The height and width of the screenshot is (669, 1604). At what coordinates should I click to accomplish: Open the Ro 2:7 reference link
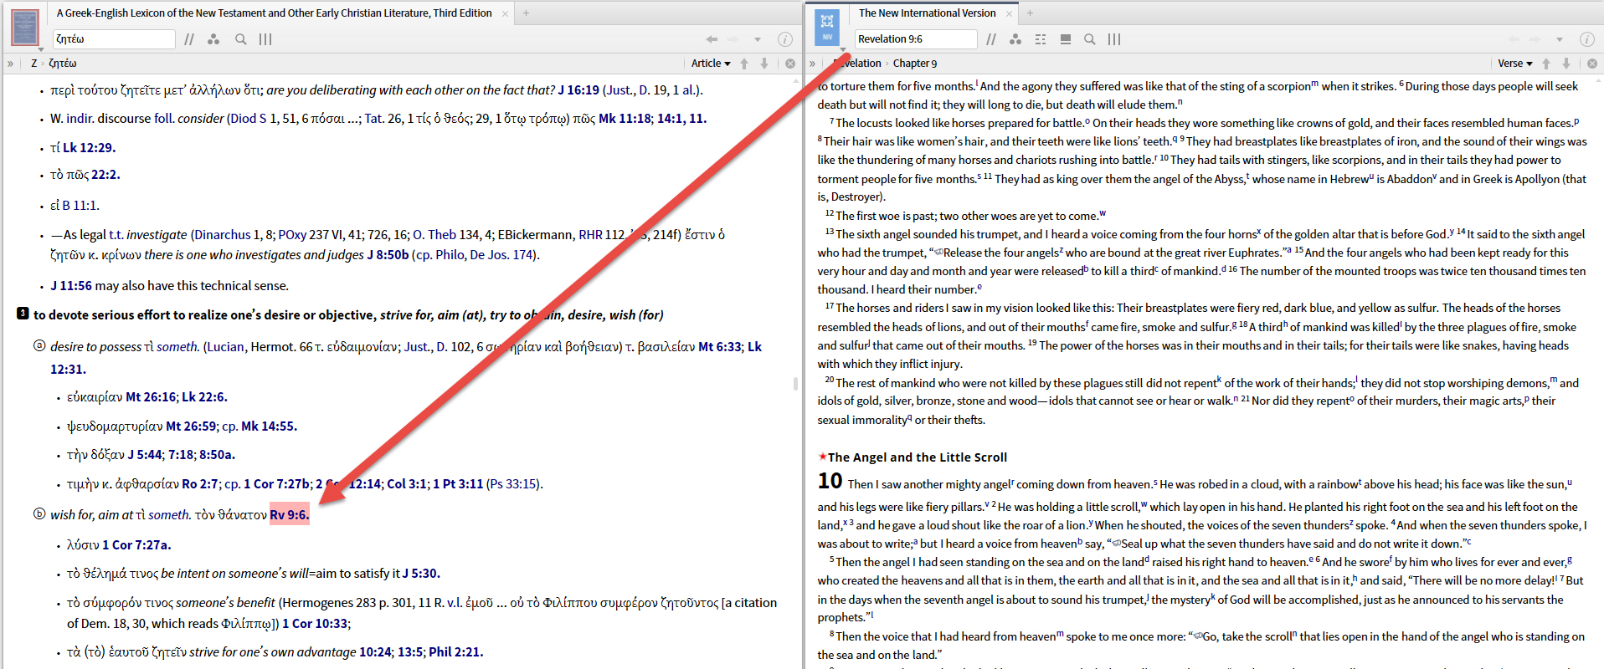tap(199, 484)
